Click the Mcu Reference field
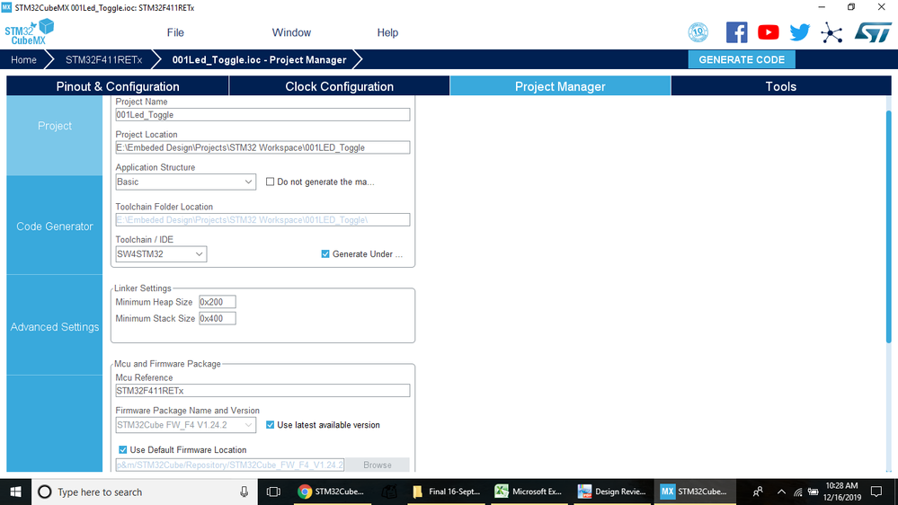 (x=262, y=391)
